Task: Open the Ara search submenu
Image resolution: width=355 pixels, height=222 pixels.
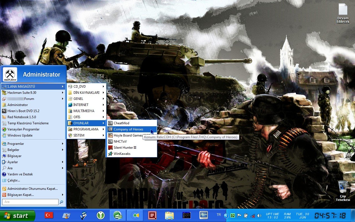Action: pyautogui.click(x=33, y=168)
